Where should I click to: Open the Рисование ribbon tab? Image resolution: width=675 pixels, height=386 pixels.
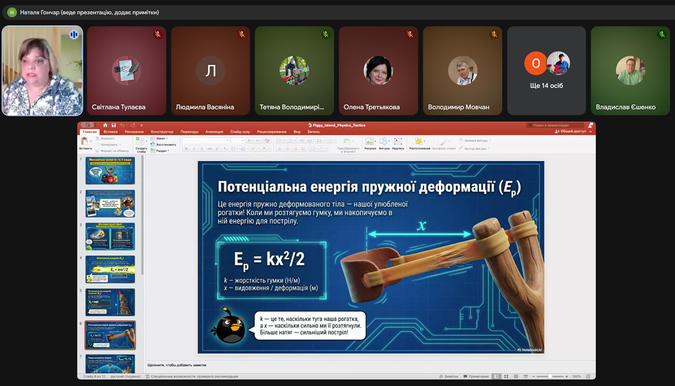coord(134,131)
